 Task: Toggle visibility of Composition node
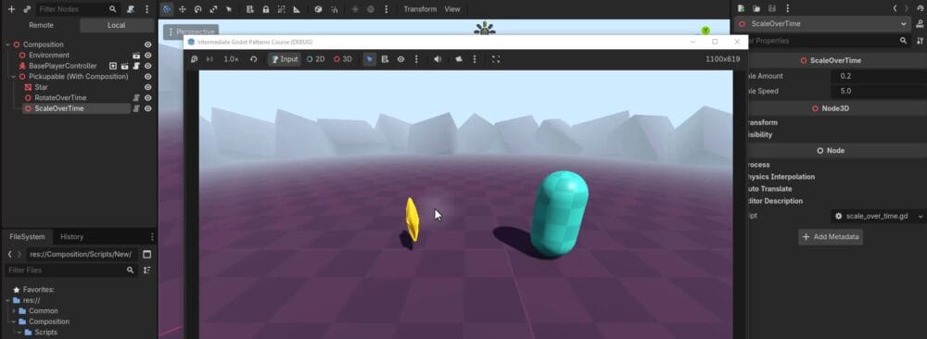pyautogui.click(x=147, y=44)
